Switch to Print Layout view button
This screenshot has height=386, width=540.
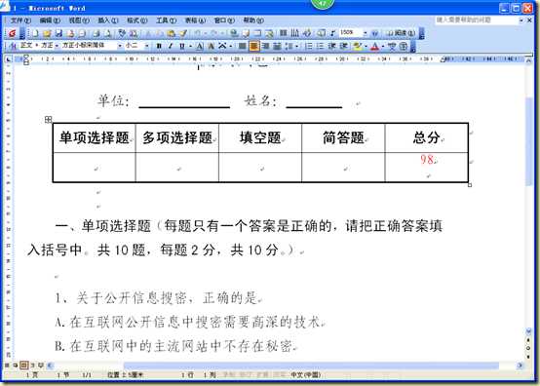click(23, 365)
